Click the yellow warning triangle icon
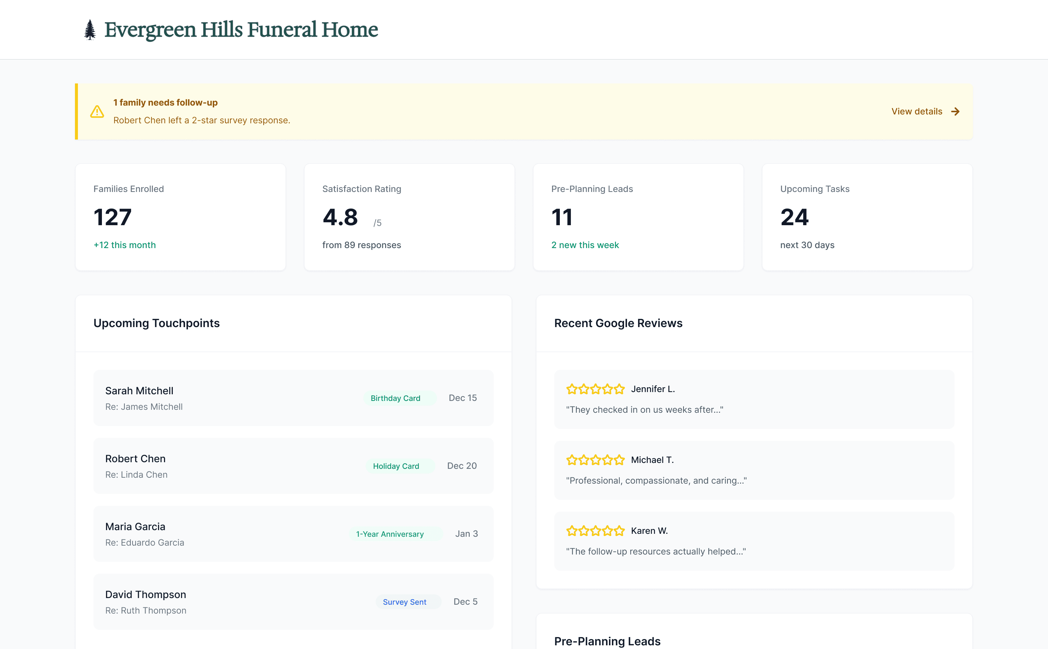The height and width of the screenshot is (649, 1048). 97,111
